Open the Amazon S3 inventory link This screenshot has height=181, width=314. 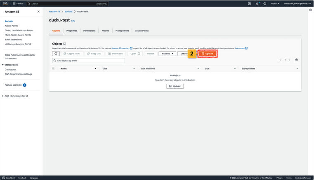point(120,48)
